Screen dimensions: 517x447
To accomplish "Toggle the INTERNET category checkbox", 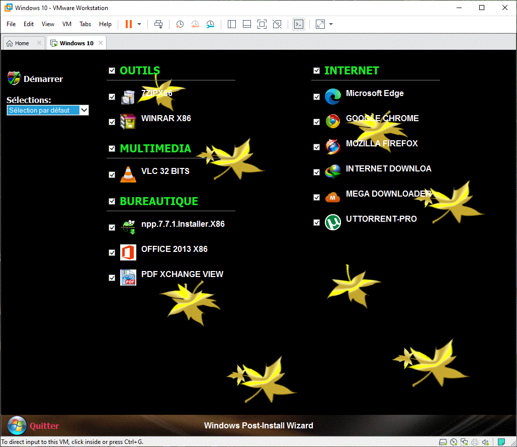I will coord(316,70).
